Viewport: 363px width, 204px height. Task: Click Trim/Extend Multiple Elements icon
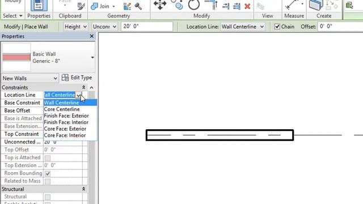(x=237, y=6)
